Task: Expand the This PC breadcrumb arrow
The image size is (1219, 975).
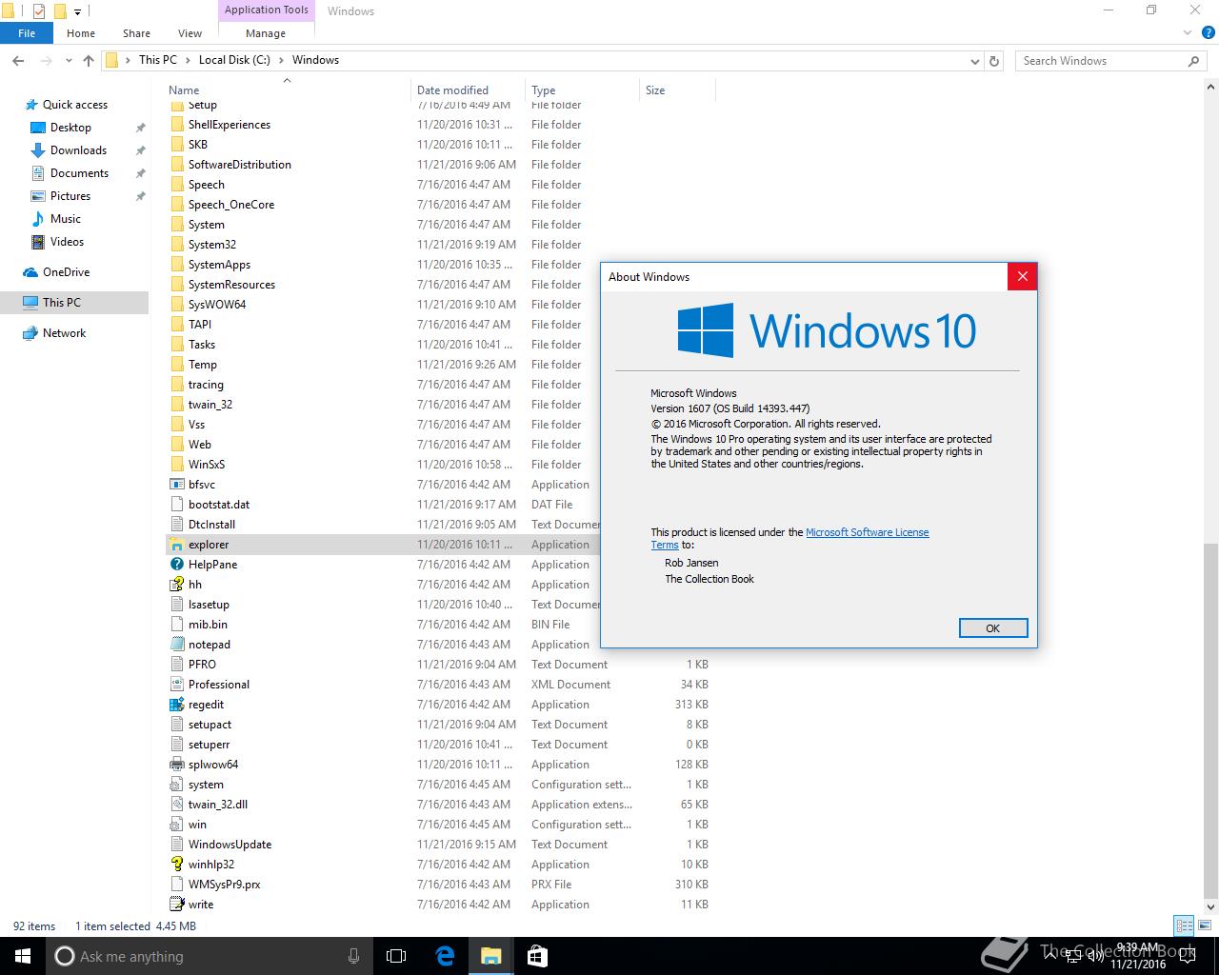Action: point(188,60)
